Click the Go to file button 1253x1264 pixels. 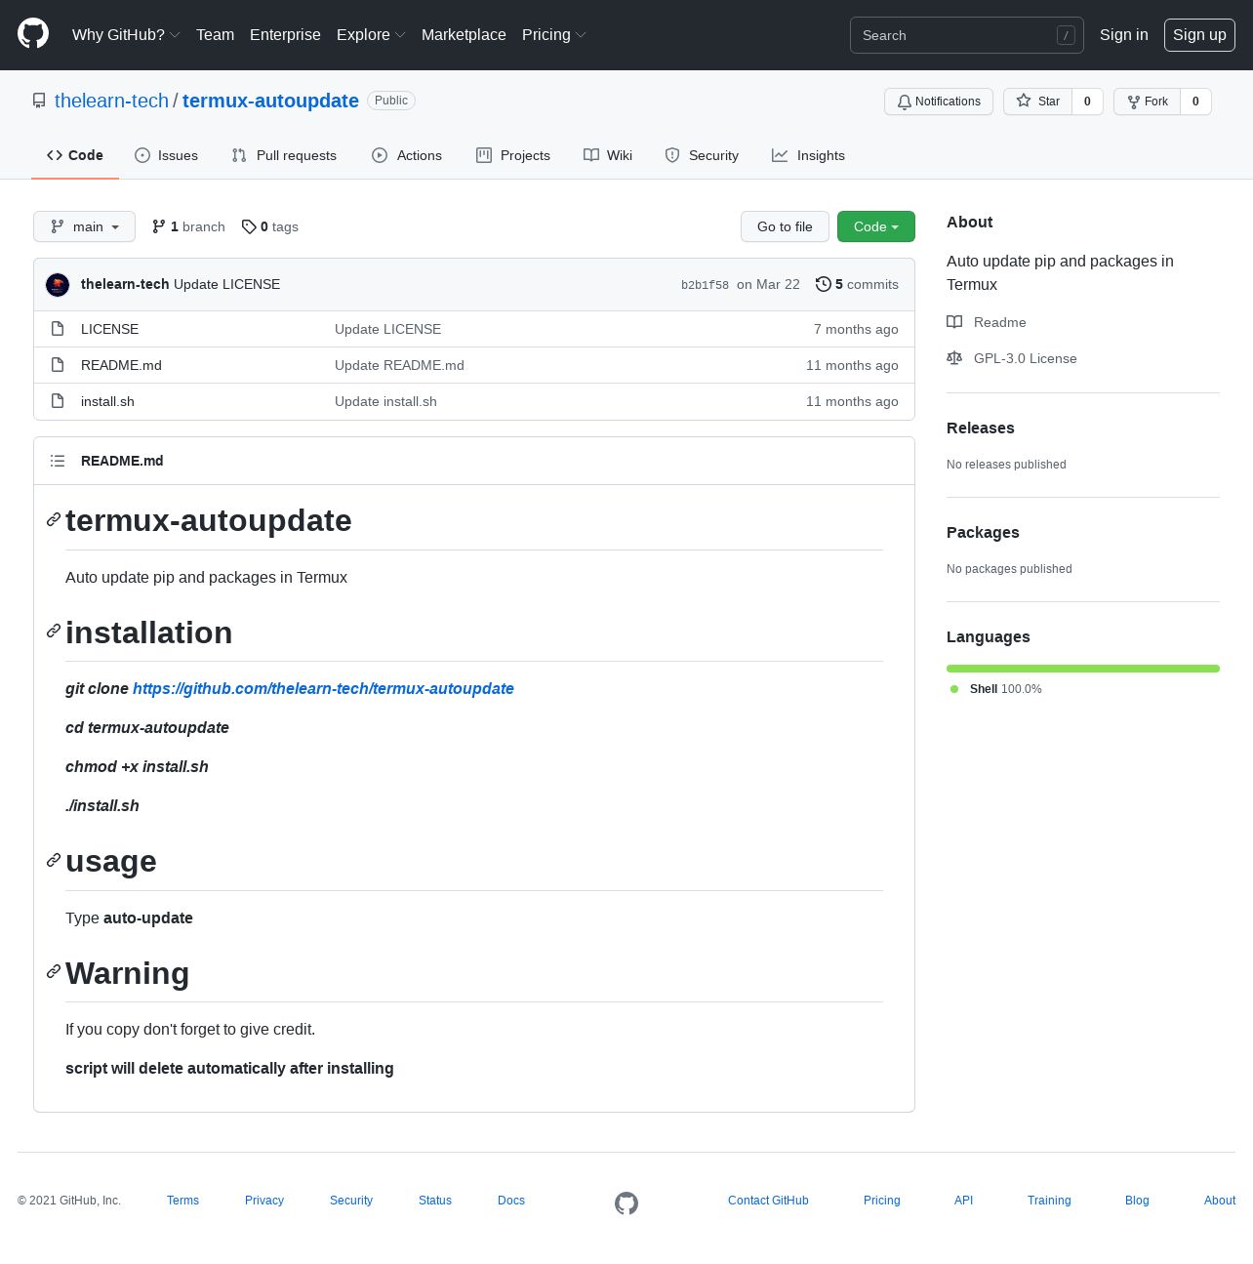[x=785, y=226]
